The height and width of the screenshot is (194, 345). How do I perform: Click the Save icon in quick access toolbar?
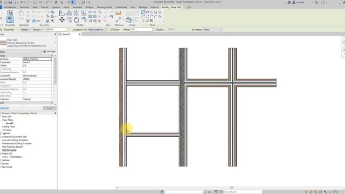click(x=10, y=2)
